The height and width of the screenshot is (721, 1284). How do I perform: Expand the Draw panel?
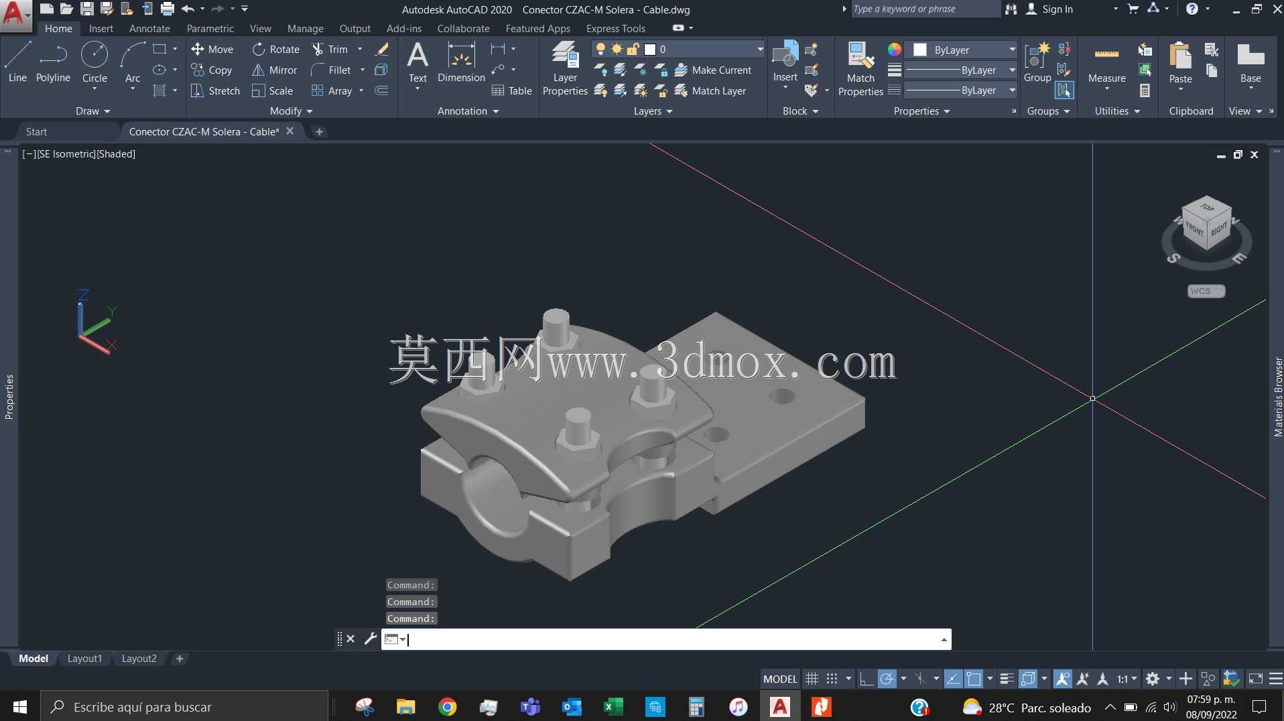[92, 111]
